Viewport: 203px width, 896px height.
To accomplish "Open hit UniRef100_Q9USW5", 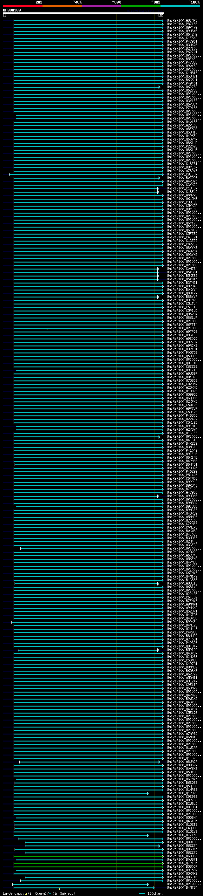I will 182,31.
